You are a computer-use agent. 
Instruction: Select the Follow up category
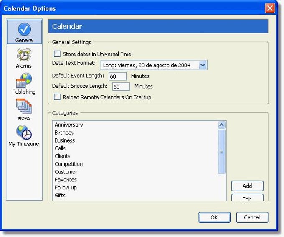66,188
